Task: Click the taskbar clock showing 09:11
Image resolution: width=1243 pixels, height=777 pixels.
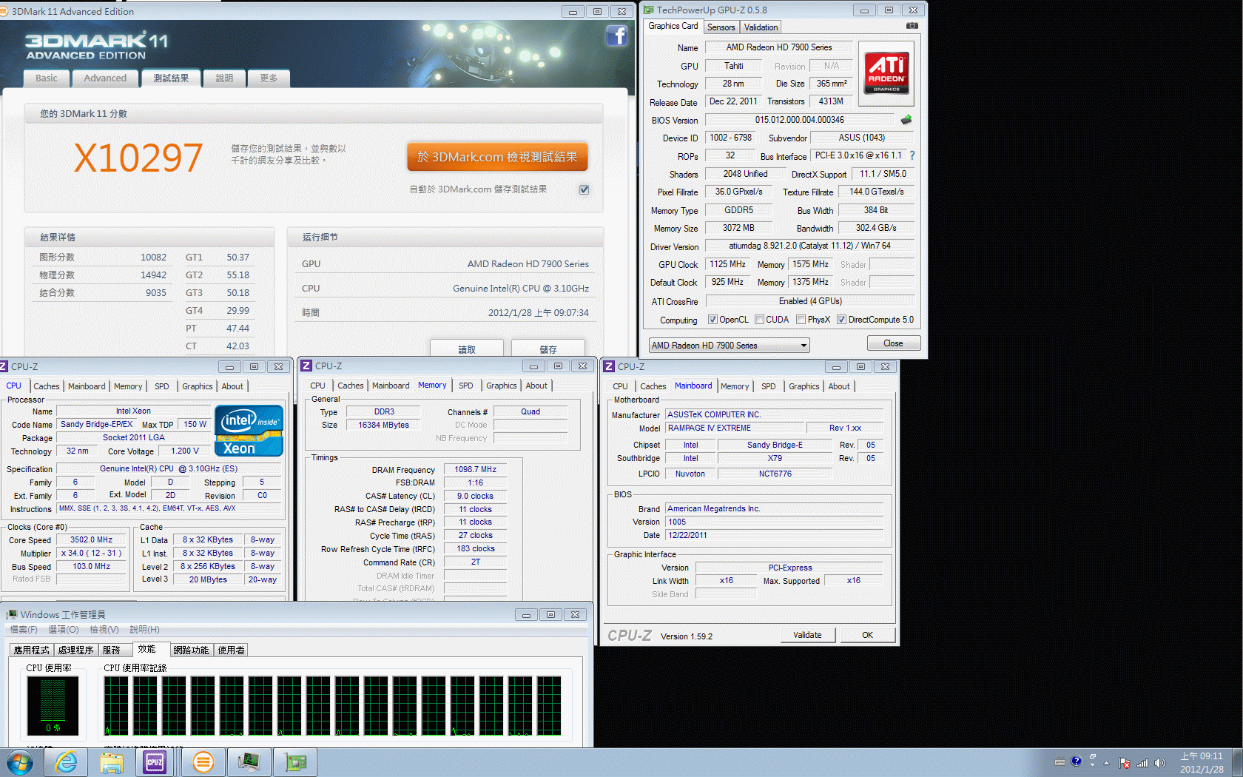Action: pyautogui.click(x=1202, y=763)
